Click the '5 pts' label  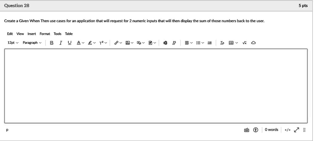coord(303,6)
